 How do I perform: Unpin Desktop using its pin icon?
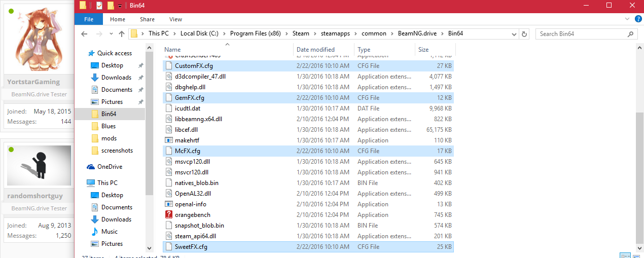tap(140, 65)
